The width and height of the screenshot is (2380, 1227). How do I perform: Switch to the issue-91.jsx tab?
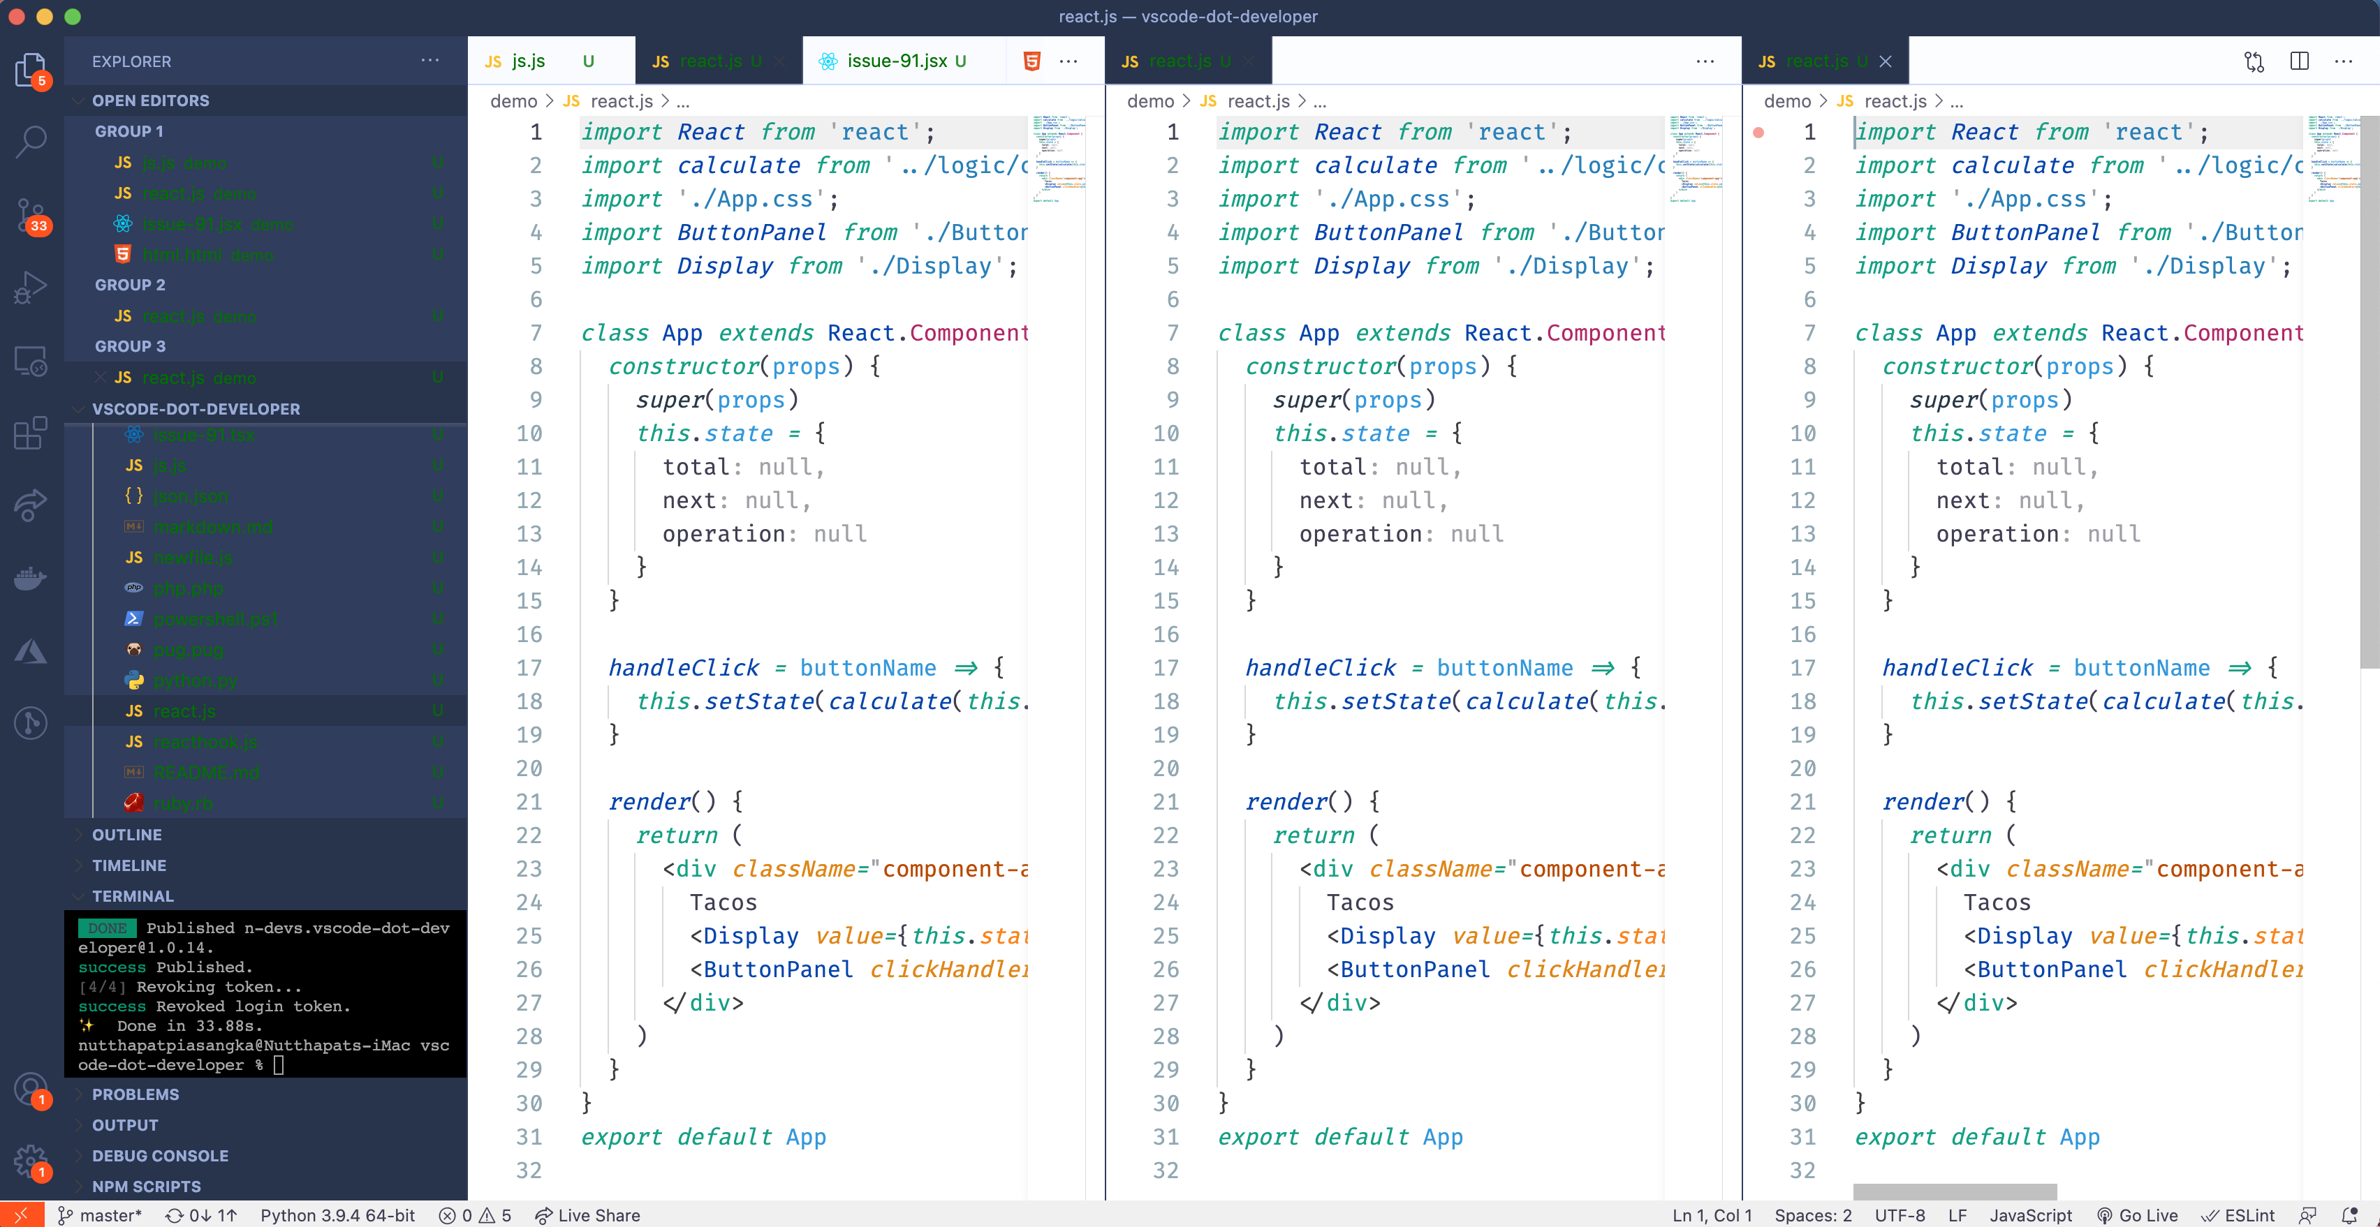(896, 61)
